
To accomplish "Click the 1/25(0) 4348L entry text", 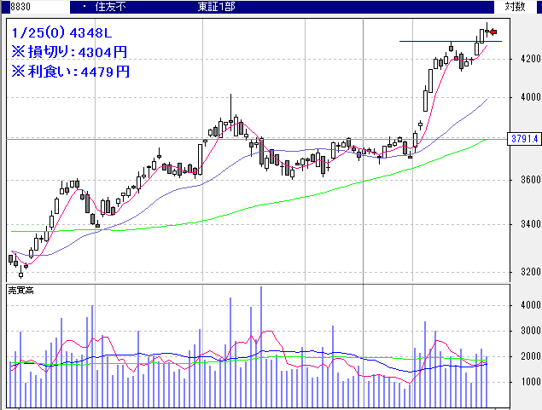I will coord(61,33).
